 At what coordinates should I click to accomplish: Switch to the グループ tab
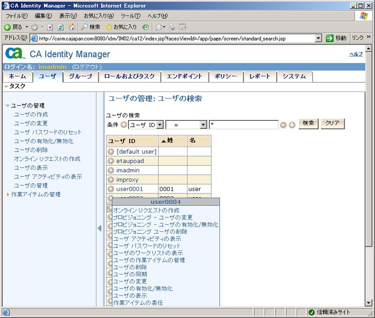81,76
